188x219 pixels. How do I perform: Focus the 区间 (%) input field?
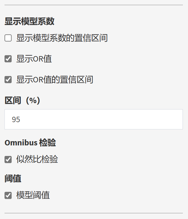click(93, 119)
